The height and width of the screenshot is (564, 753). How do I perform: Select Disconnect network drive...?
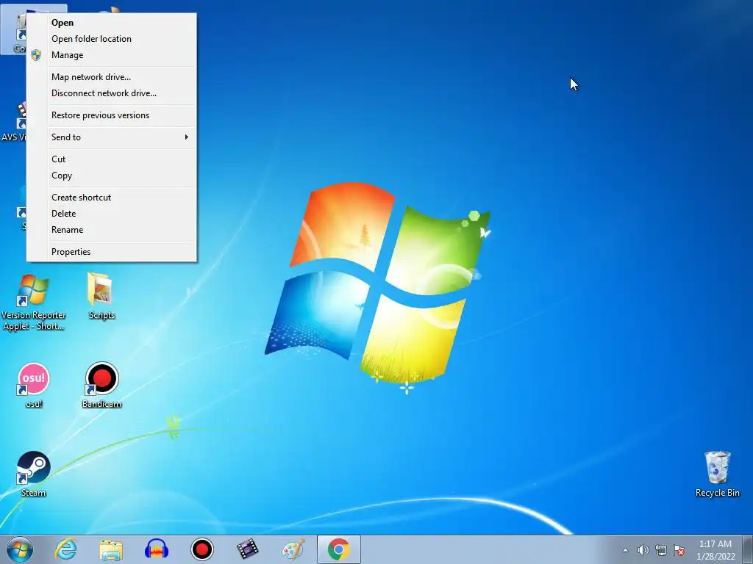[x=112, y=93]
